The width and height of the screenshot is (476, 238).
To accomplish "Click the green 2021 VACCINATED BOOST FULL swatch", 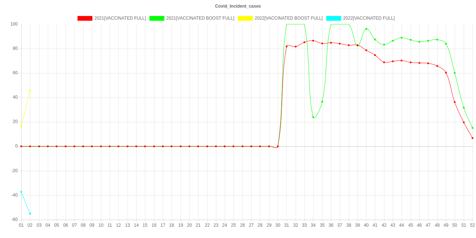I will (x=156, y=18).
